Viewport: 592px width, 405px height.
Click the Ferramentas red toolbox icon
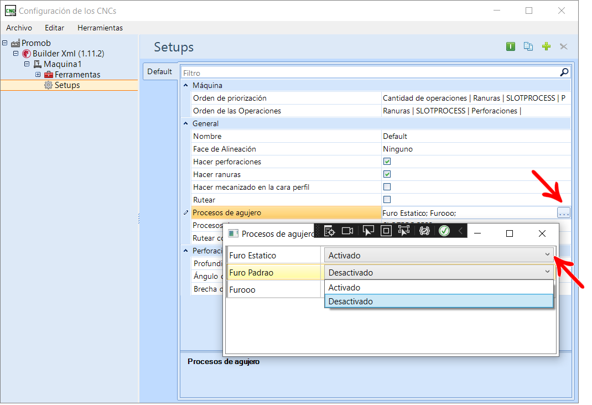click(49, 75)
